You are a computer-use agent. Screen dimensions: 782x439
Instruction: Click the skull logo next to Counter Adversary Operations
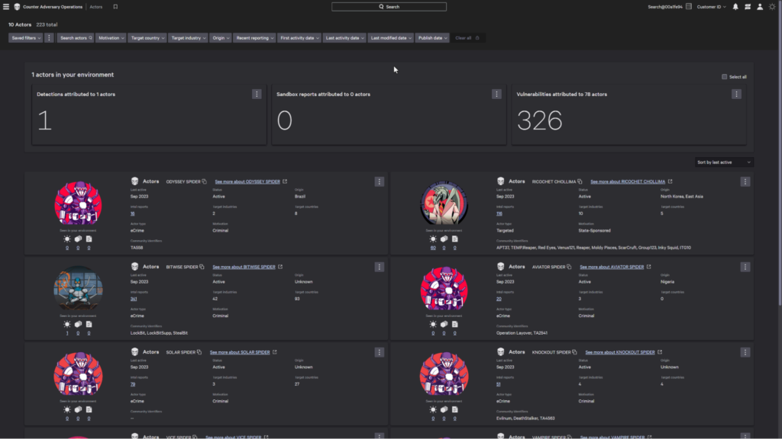pos(17,6)
